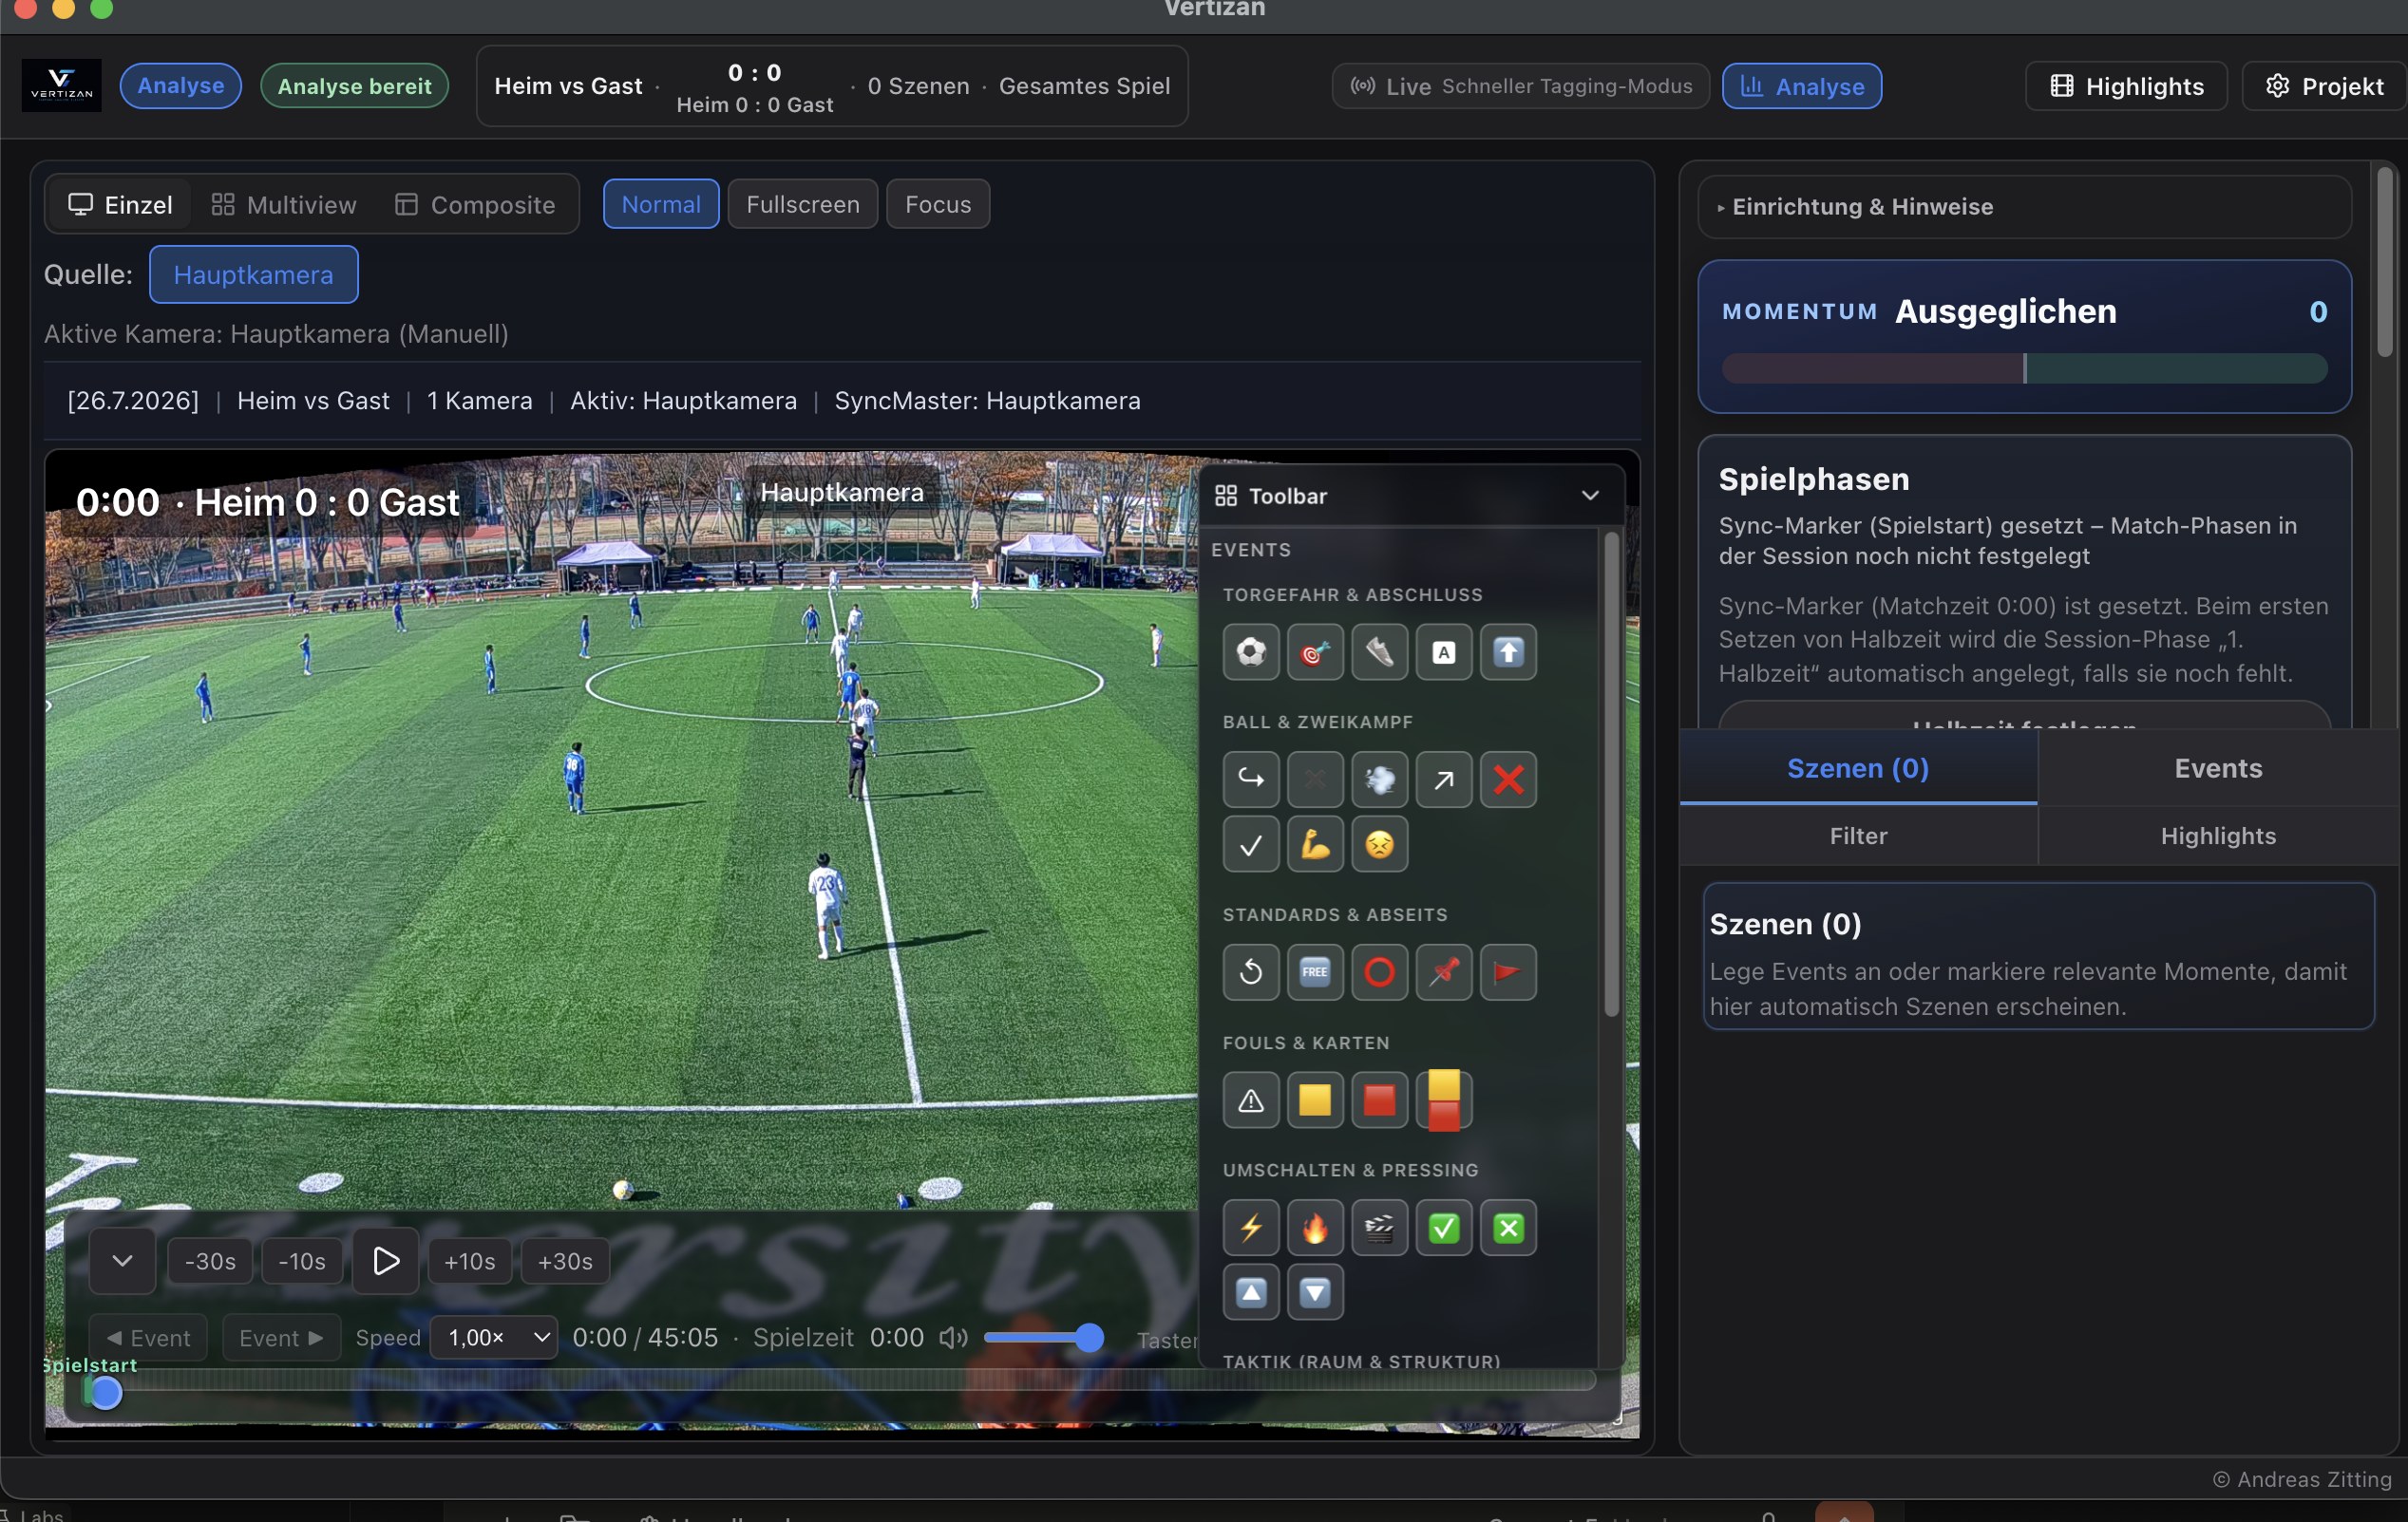This screenshot has height=1522, width=2408.
Task: Open the Speed 1,00× dropdown
Action: pyautogui.click(x=494, y=1337)
